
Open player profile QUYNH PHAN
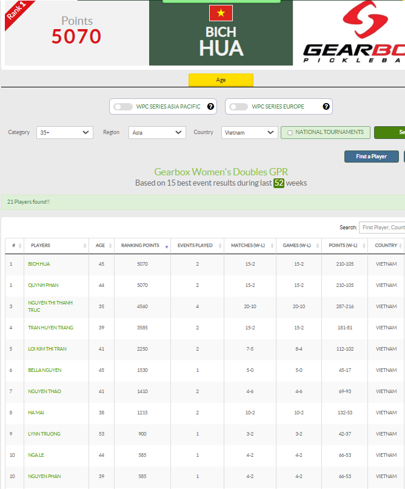43,285
